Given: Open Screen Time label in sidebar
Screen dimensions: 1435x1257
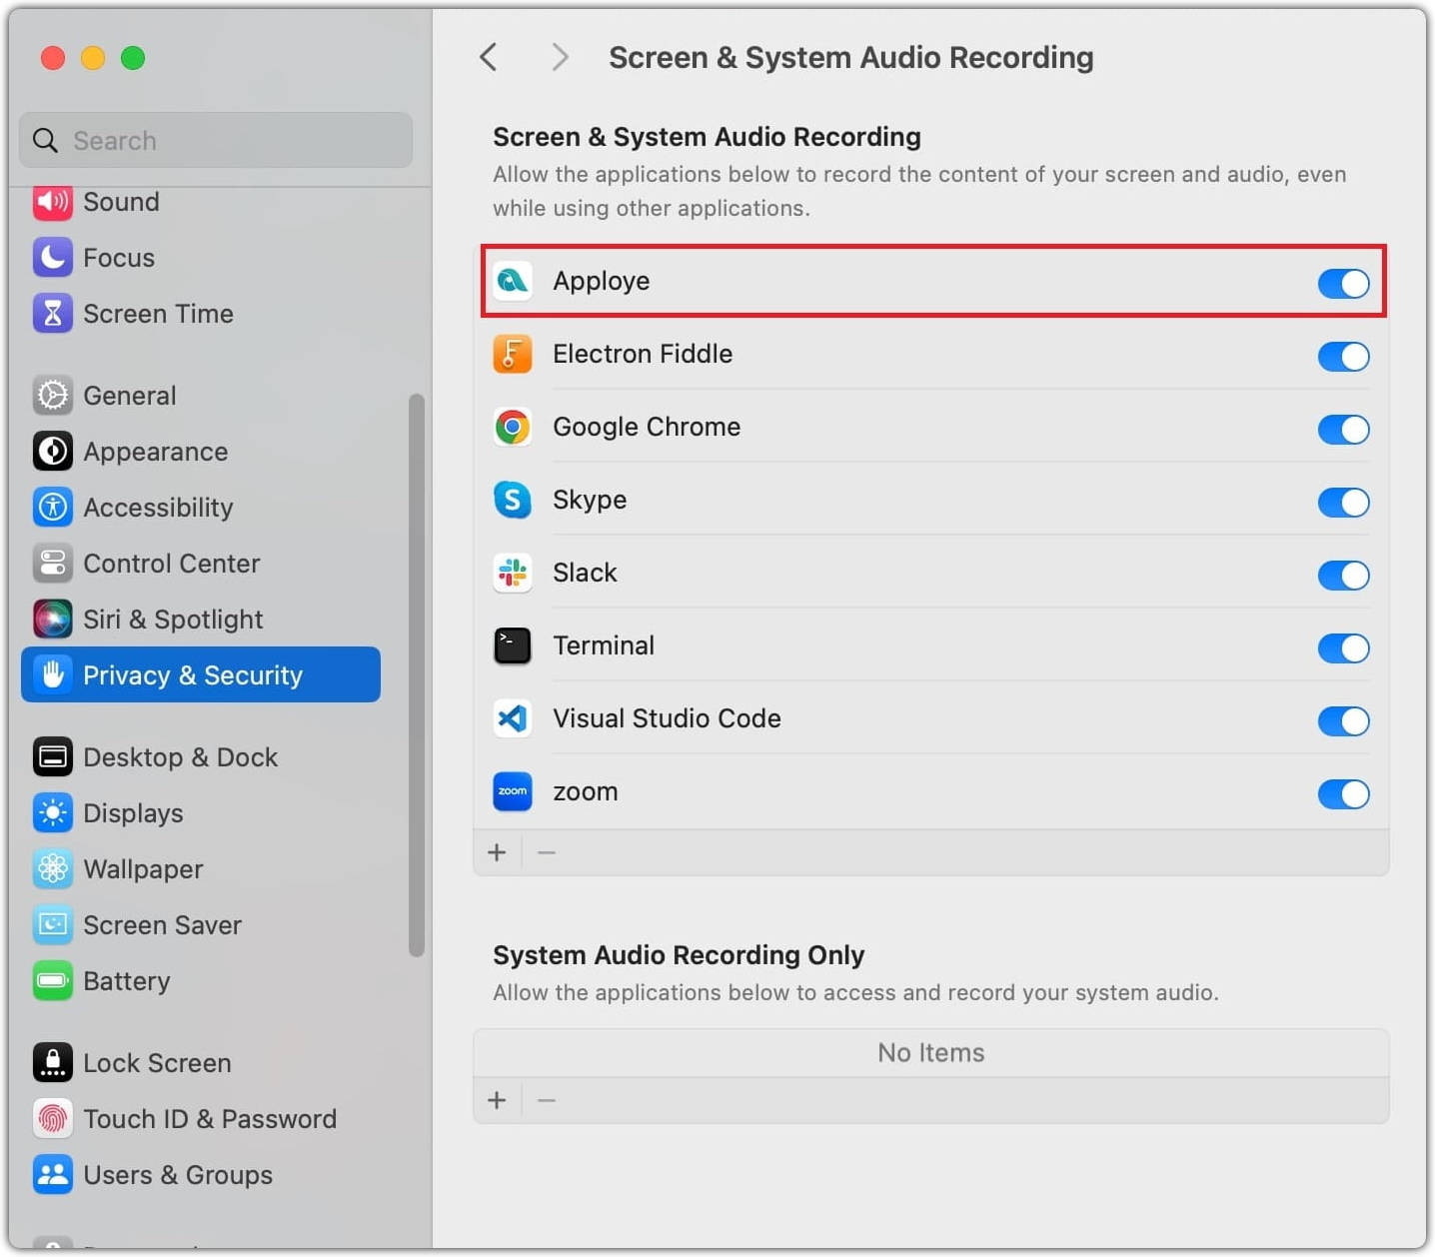Looking at the screenshot, I should click(158, 314).
